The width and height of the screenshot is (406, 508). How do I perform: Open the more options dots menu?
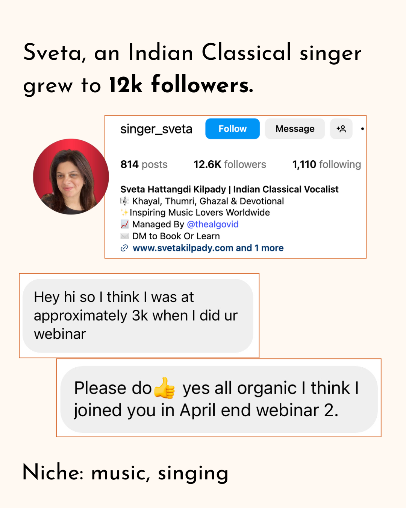362,129
